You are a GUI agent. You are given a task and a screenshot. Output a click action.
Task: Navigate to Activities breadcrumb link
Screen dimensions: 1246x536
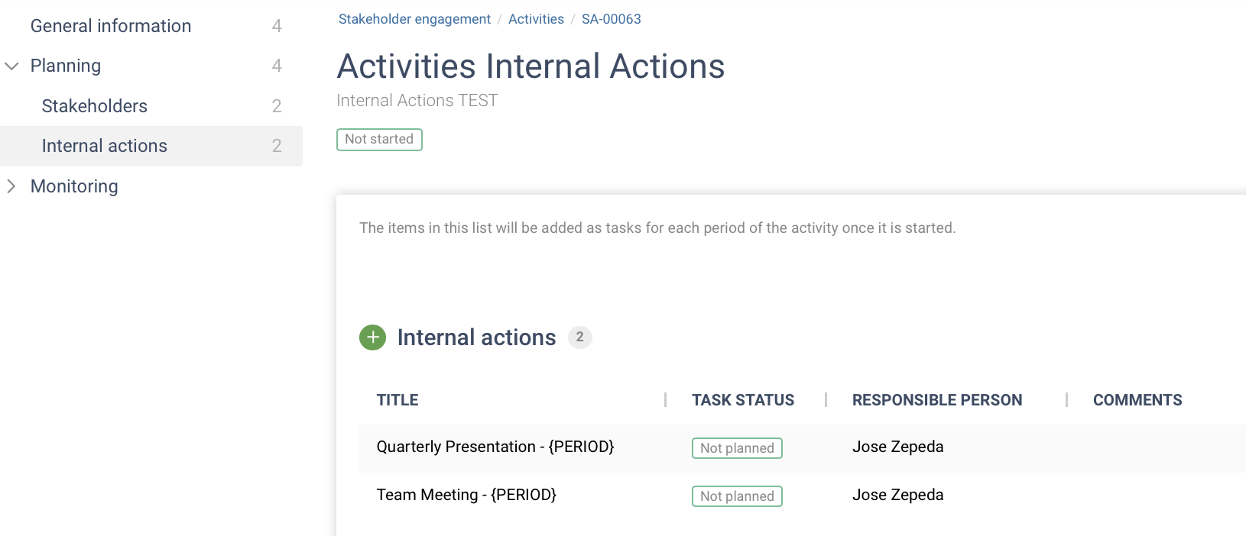pyautogui.click(x=536, y=19)
